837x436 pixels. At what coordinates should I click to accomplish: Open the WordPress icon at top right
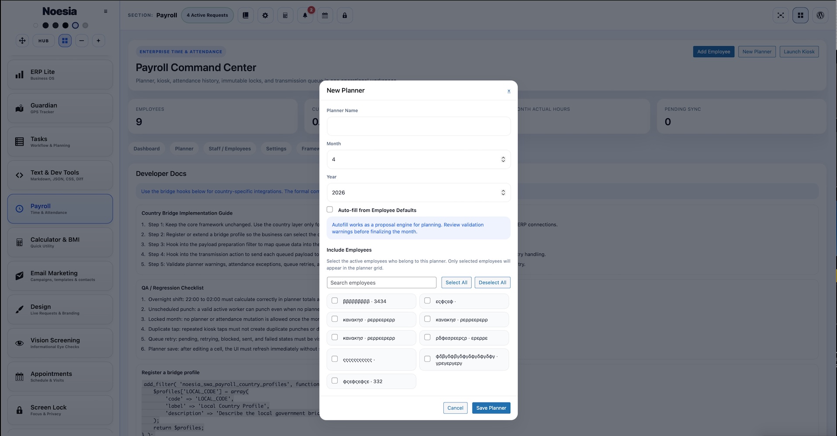(820, 15)
